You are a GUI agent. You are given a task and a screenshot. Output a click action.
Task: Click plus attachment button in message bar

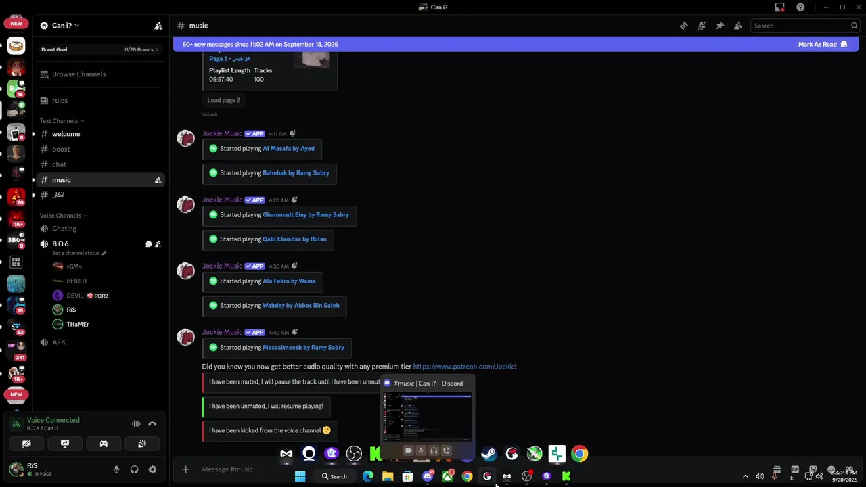click(185, 469)
